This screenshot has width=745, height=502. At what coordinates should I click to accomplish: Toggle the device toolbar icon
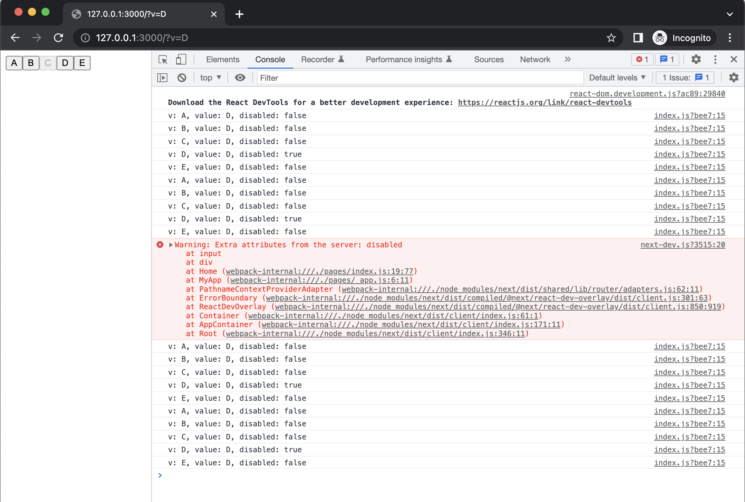(x=181, y=60)
